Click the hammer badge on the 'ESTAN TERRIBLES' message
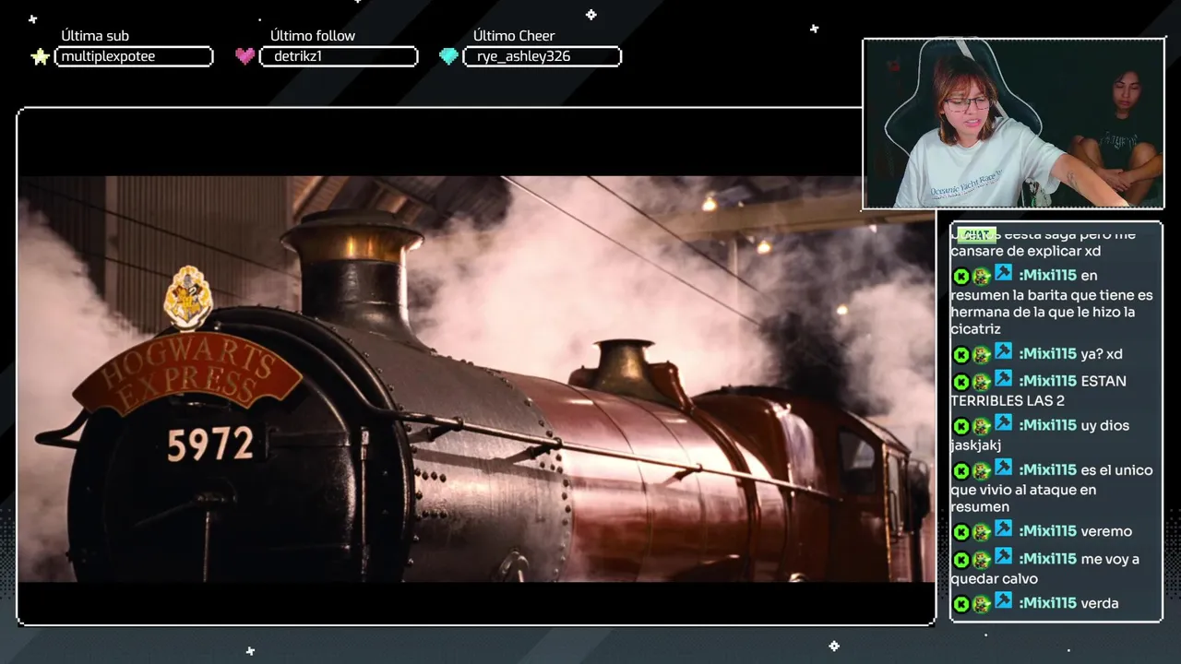This screenshot has width=1181, height=664. (1003, 379)
